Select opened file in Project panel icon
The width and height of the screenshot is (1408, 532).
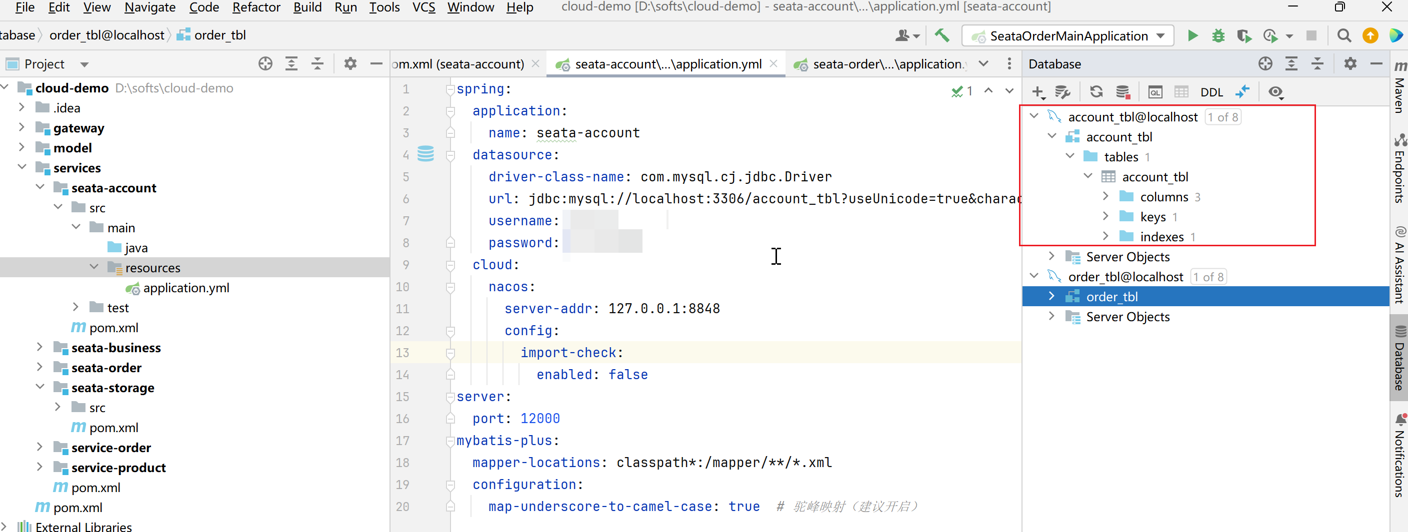265,64
